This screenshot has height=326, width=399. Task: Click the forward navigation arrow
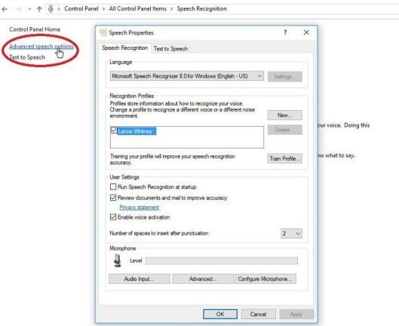(18, 9)
